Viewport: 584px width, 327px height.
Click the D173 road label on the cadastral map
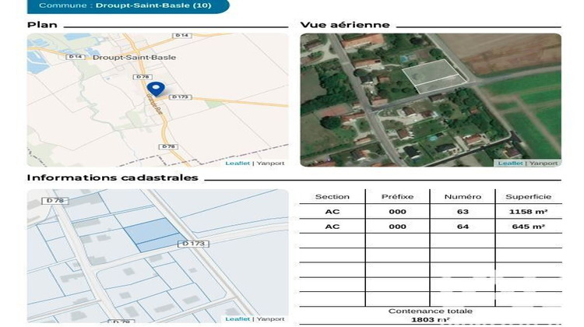pos(194,244)
